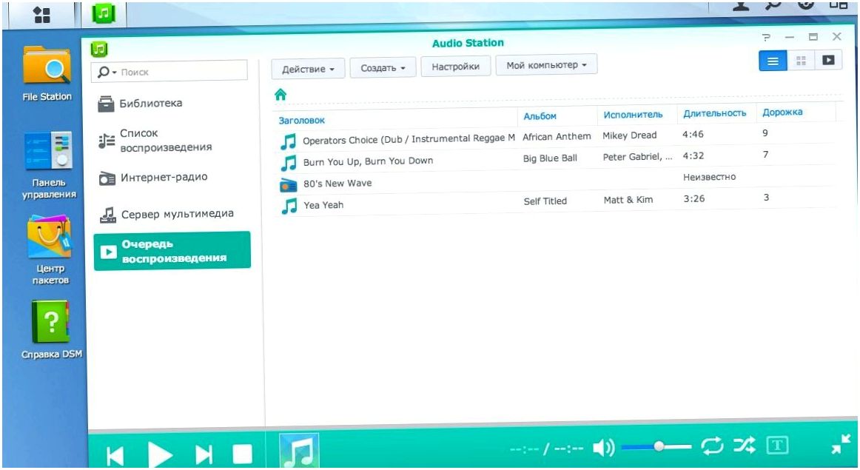Click the album art thumbnail in player bar
Image resolution: width=860 pixels, height=470 pixels.
[x=299, y=451]
